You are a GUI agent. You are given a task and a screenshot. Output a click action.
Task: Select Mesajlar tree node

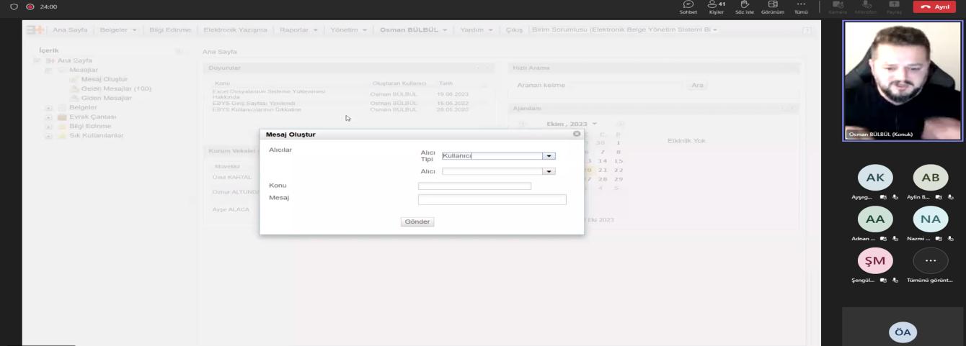click(83, 70)
